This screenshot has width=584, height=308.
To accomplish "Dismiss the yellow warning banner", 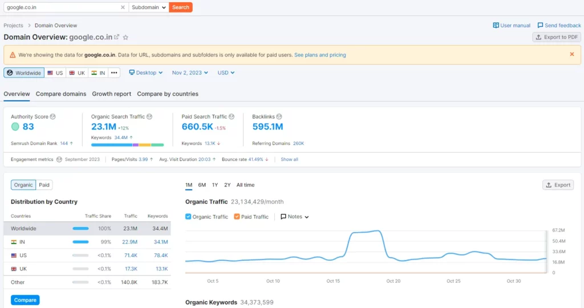I will point(571,54).
